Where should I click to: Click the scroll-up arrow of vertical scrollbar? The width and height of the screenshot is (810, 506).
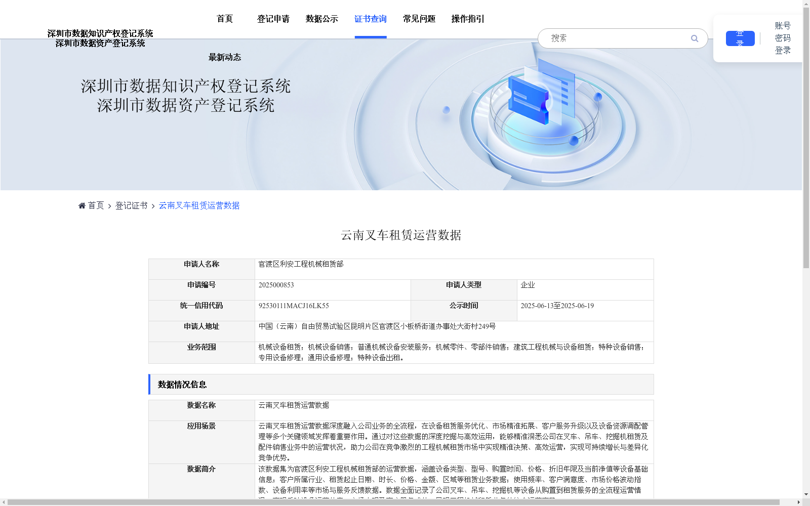[806, 4]
